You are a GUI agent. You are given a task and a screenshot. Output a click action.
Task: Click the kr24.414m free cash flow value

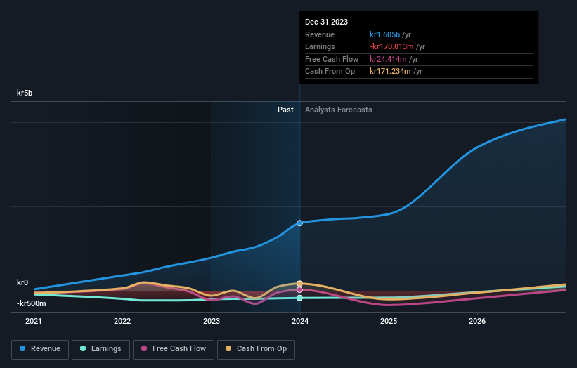388,59
